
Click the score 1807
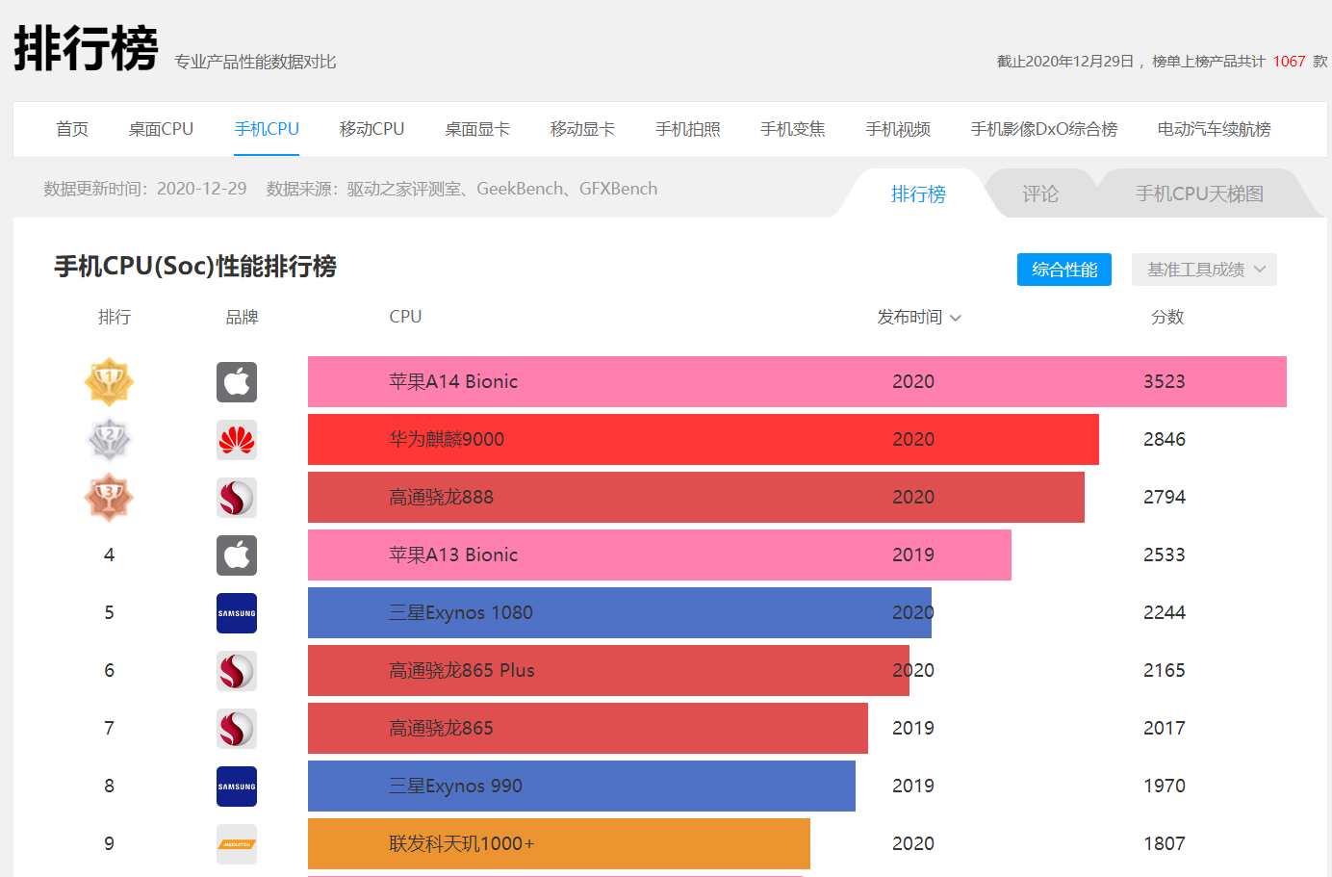pos(1165,843)
